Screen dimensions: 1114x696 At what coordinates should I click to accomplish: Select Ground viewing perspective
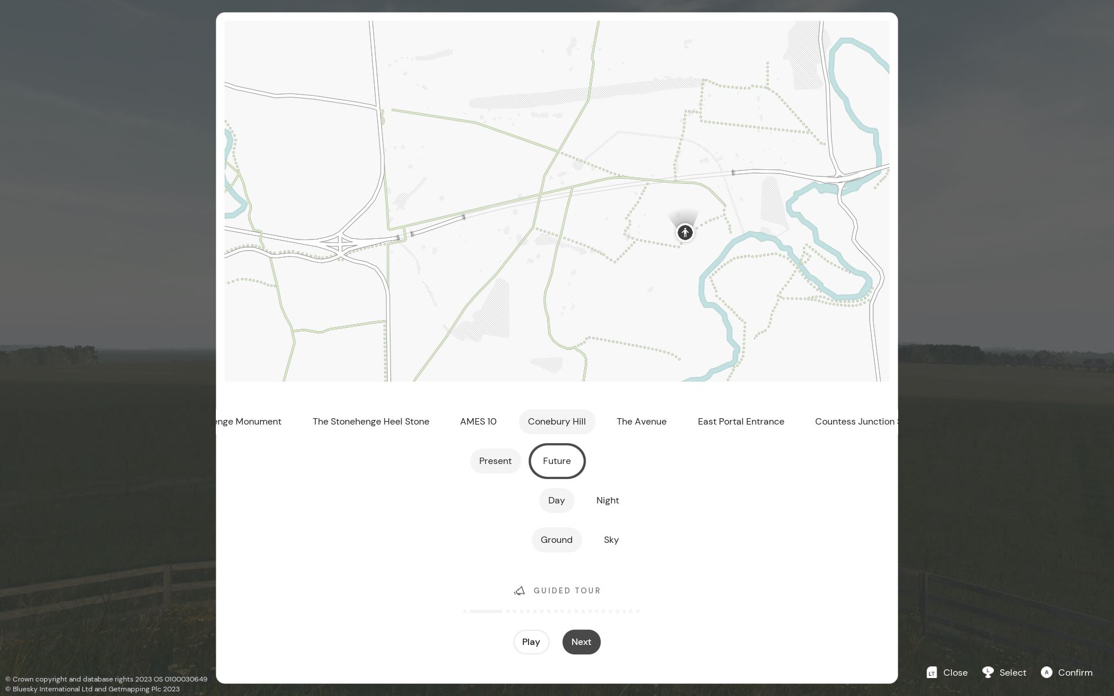click(556, 539)
